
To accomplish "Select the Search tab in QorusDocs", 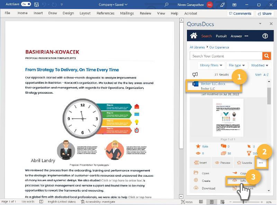I will [206, 36].
